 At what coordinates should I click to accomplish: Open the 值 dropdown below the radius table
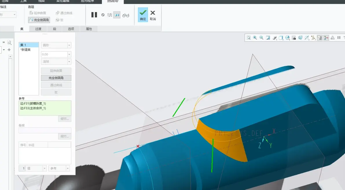(36, 168)
